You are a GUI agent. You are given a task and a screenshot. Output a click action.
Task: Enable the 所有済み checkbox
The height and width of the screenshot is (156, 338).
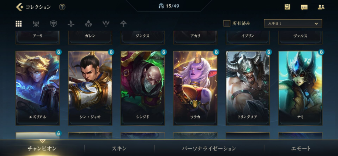tap(227, 23)
